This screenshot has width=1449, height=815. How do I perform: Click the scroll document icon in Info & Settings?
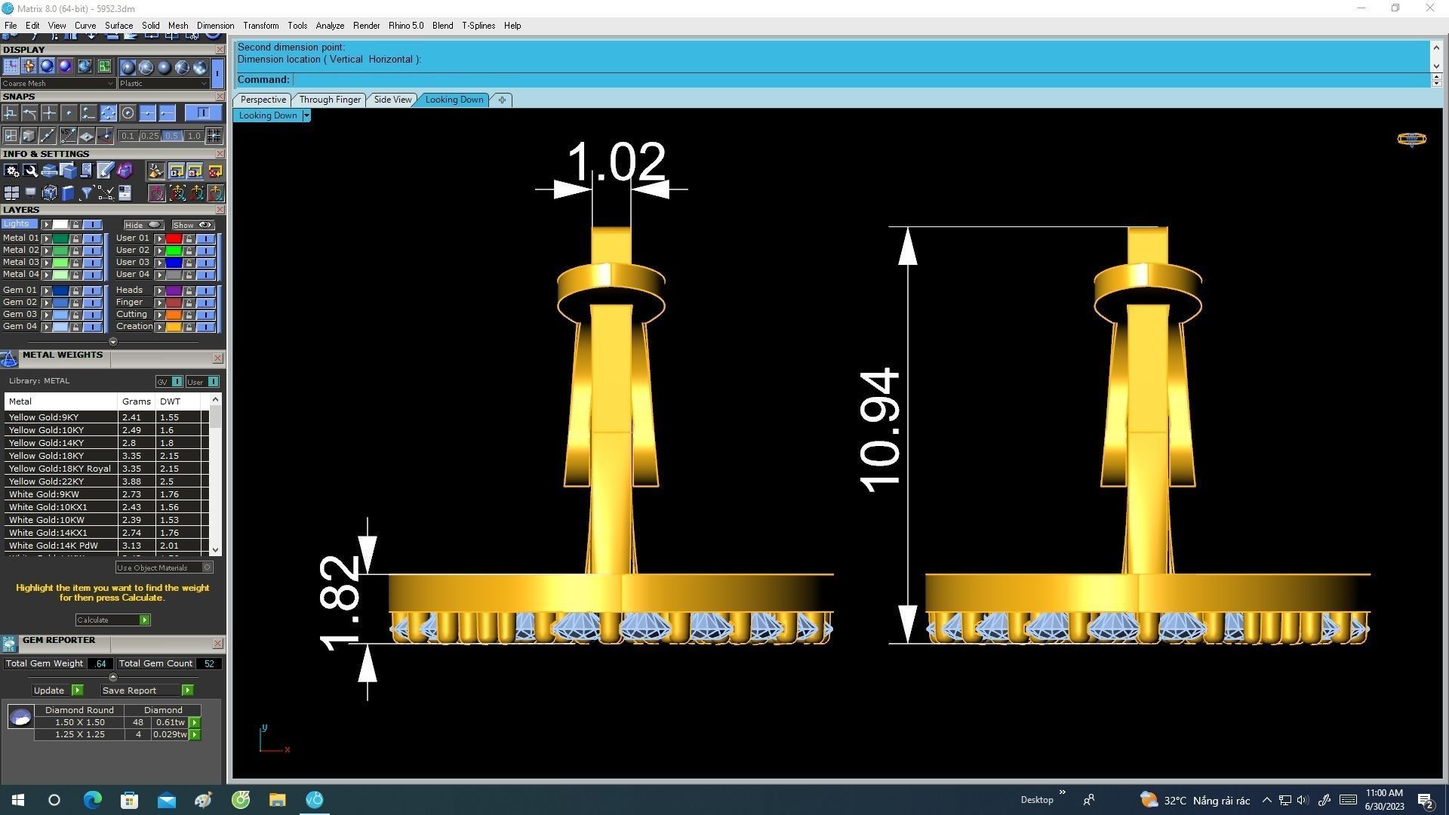point(87,171)
